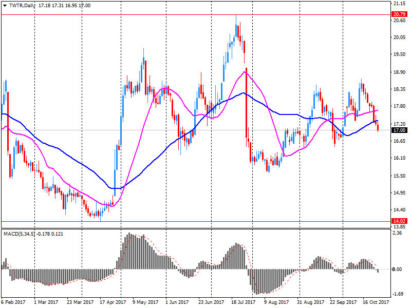The height and width of the screenshot is (308, 411).
Task: Select the 17 Apr 2017 date label
Action: click(x=113, y=302)
